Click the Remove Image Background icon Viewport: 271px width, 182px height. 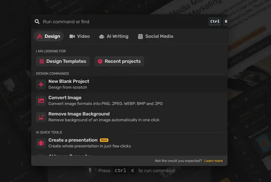pyautogui.click(x=41, y=117)
